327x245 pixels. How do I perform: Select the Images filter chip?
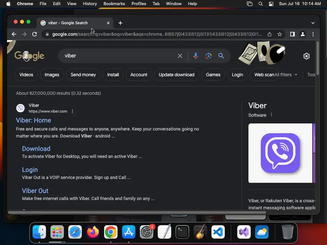tap(52, 75)
